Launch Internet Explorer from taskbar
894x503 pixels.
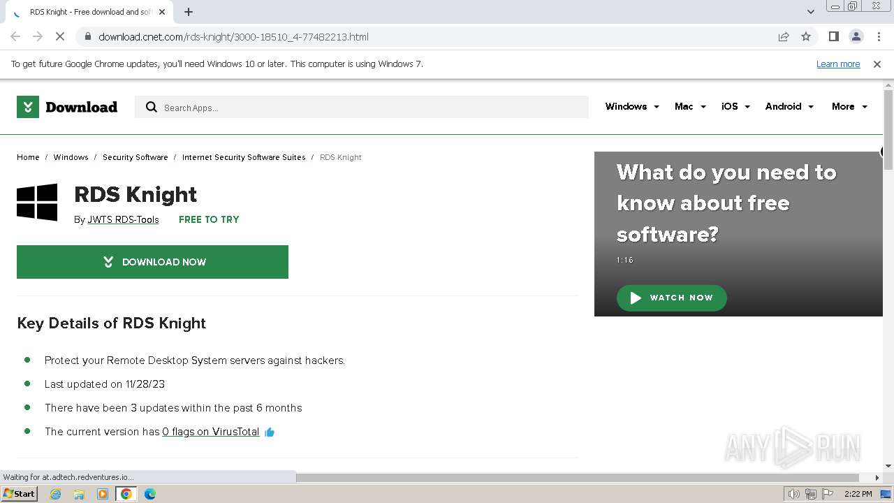[x=55, y=494]
